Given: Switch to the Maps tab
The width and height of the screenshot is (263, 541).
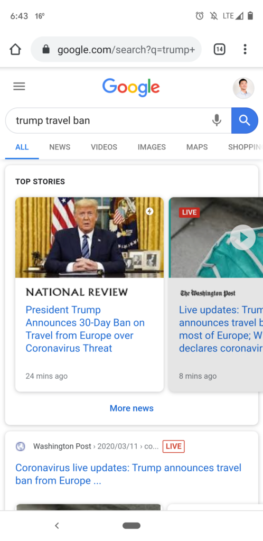Looking at the screenshot, I should [197, 147].
